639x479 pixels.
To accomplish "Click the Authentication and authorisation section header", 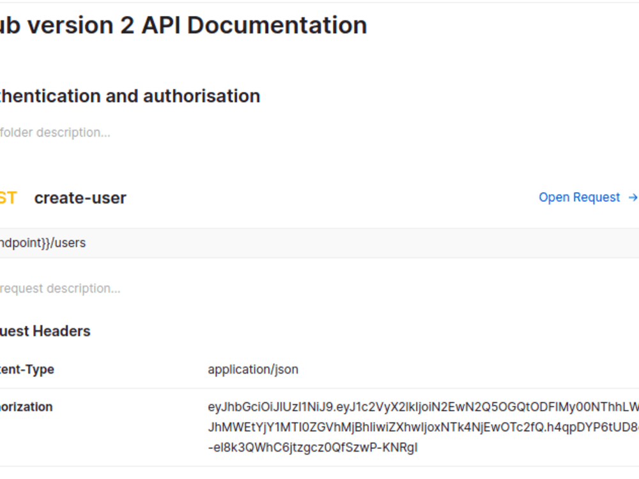I will pyautogui.click(x=130, y=96).
